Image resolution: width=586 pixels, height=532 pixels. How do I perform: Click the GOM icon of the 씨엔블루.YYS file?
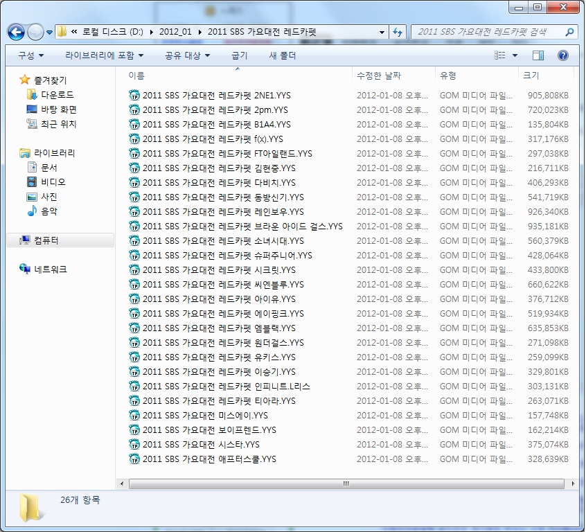coord(134,285)
